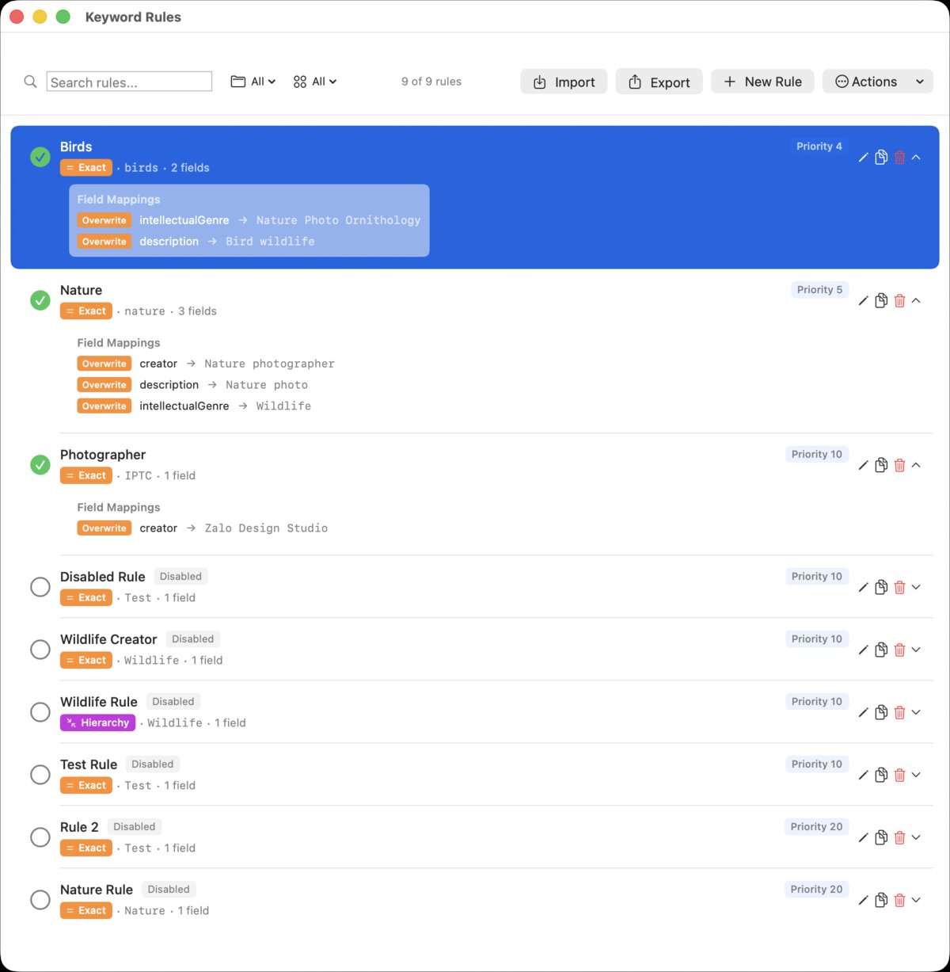The image size is (950, 972).
Task: Enable the Disabled Rule via its status circle
Action: click(40, 587)
